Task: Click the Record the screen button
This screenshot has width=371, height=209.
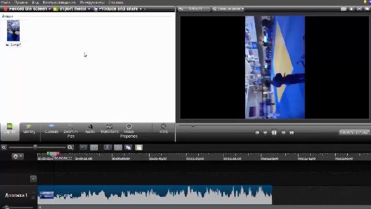Action: tap(26, 9)
